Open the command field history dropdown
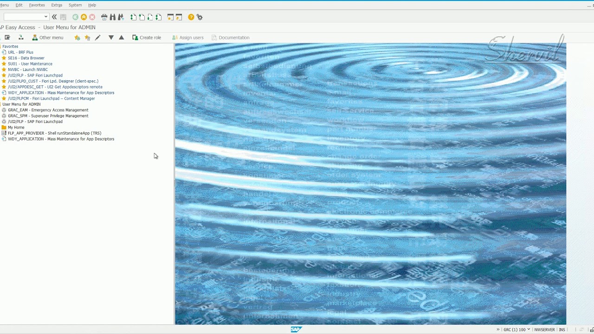The width and height of the screenshot is (594, 334). click(46, 17)
